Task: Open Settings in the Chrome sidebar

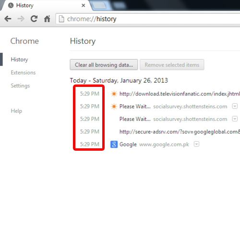Action: pyautogui.click(x=20, y=85)
